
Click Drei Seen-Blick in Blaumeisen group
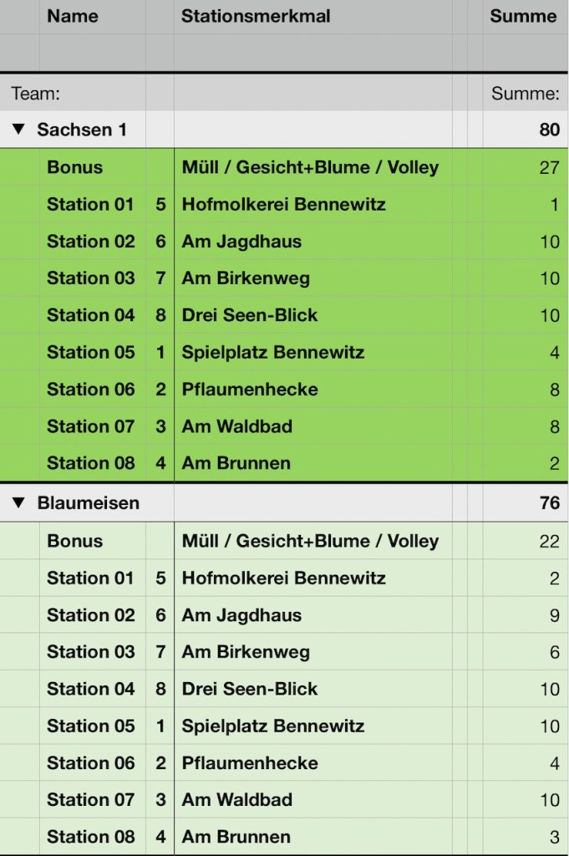(250, 689)
